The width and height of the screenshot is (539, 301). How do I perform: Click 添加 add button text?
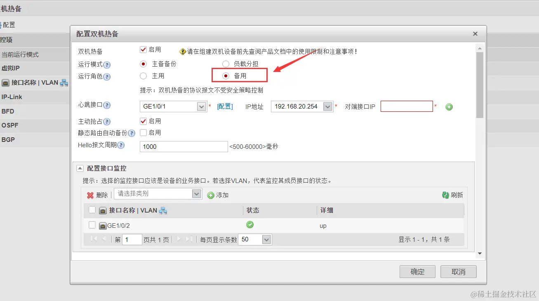[222, 195]
